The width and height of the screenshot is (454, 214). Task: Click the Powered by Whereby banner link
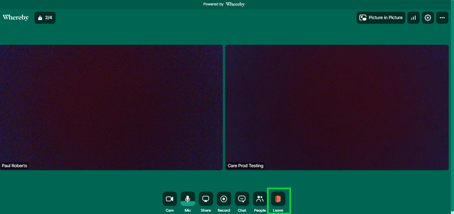(x=224, y=4)
